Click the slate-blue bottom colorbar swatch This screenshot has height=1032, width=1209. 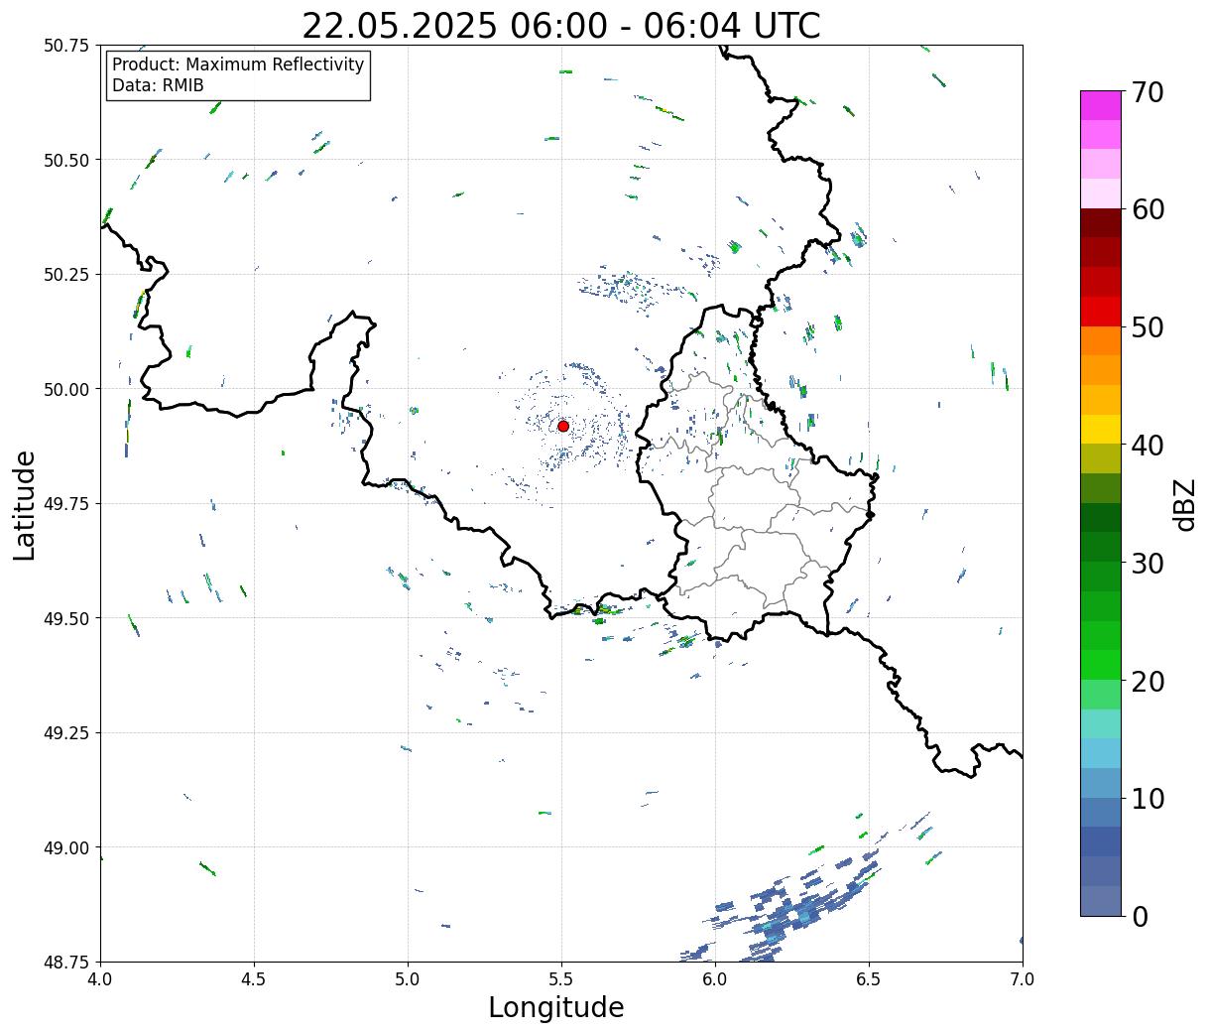1101,900
